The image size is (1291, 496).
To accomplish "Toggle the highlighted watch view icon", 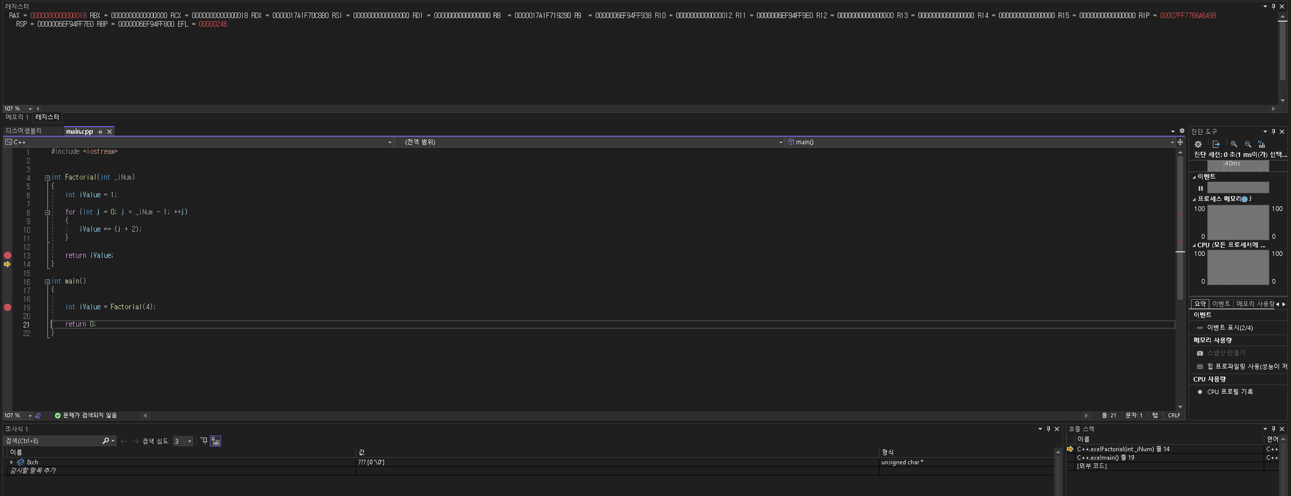I will (x=216, y=441).
